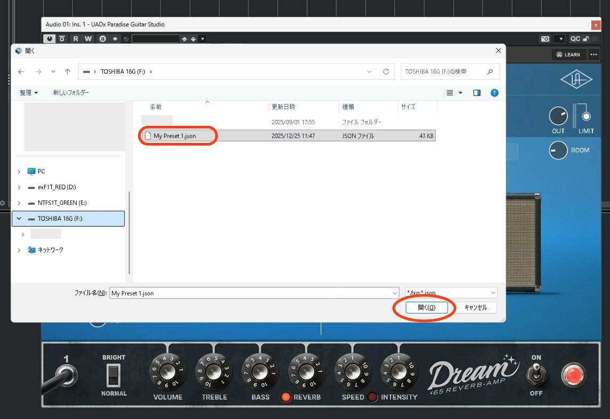610x419 pixels.
Task: Expand the PC tree node
Action: (20, 172)
